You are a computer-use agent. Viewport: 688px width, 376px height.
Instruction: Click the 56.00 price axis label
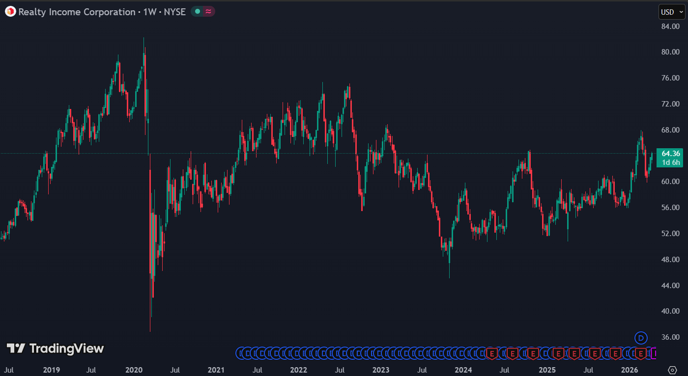point(671,208)
